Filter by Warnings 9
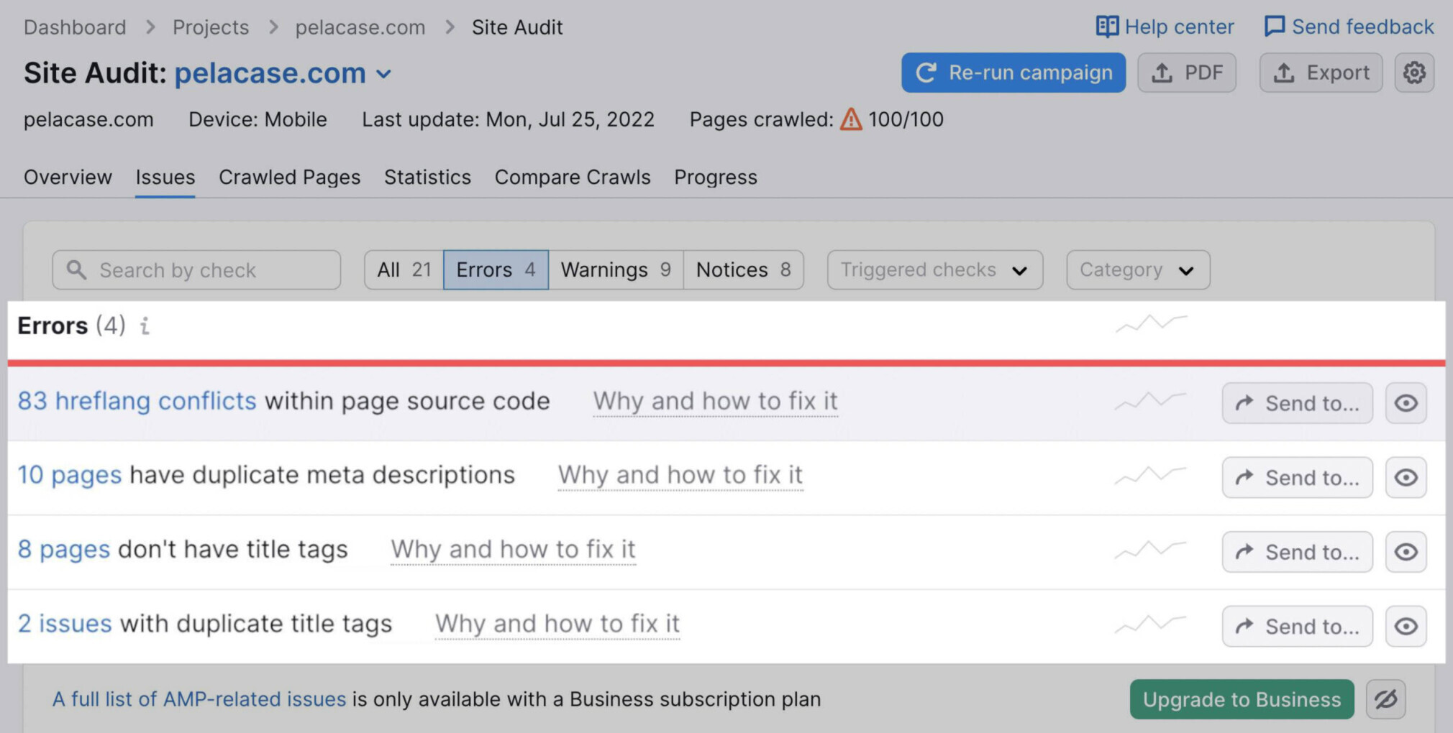 (616, 270)
